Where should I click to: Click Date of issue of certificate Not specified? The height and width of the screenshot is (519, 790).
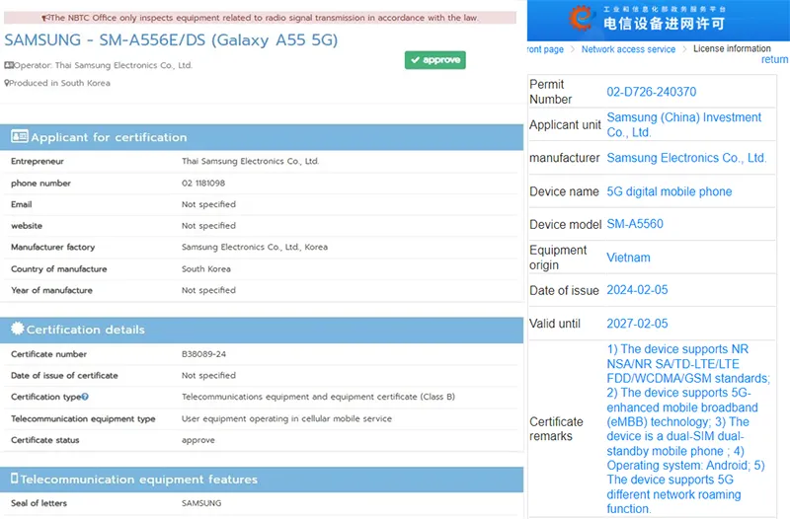(x=208, y=376)
